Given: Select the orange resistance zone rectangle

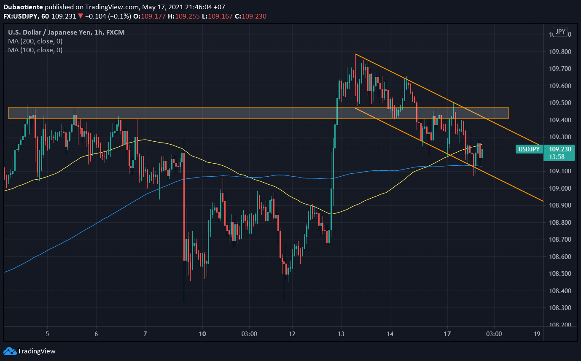Looking at the screenshot, I should click(258, 113).
